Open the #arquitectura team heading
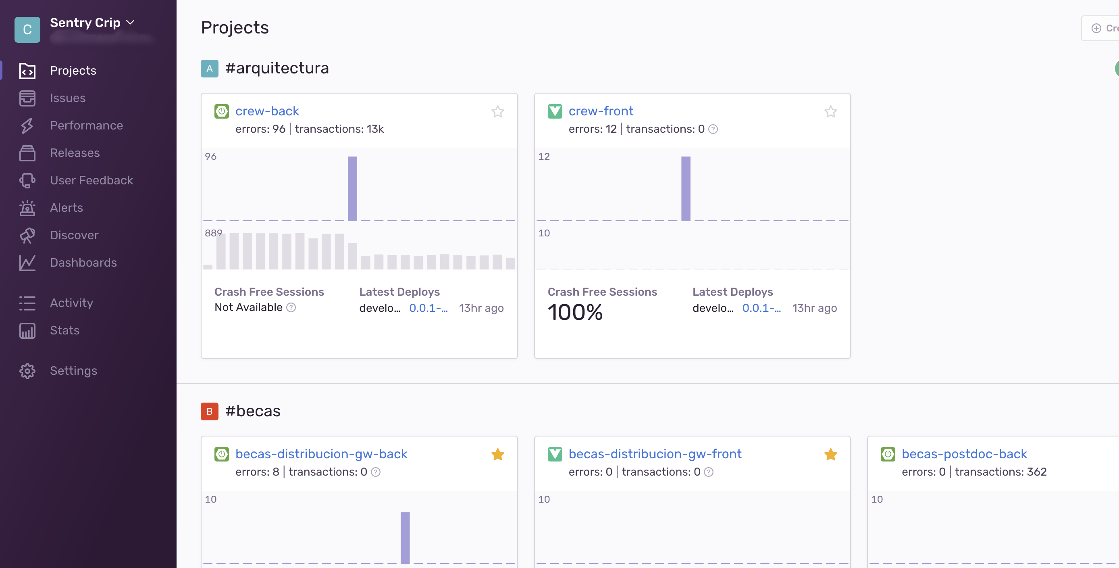 pyautogui.click(x=277, y=68)
